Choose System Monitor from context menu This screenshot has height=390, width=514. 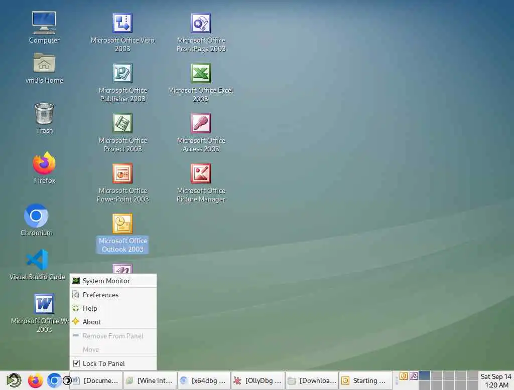pos(113,281)
